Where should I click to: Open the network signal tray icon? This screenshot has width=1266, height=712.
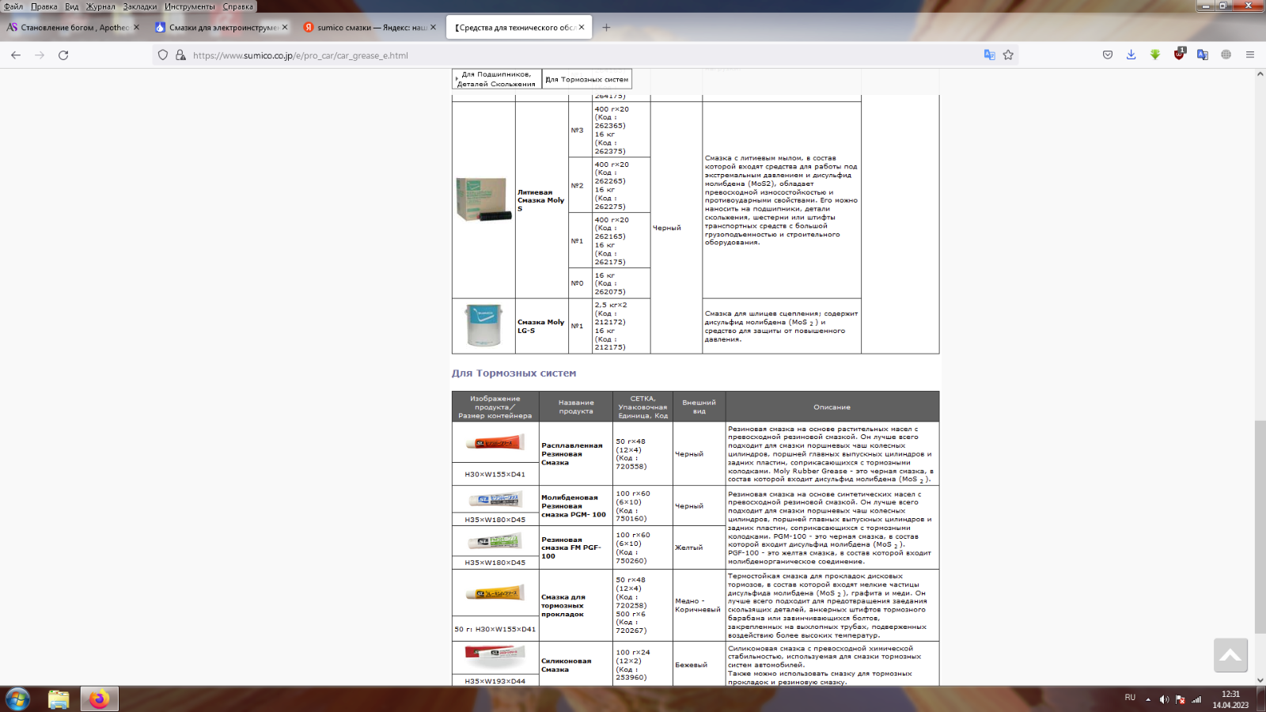pyautogui.click(x=1196, y=699)
